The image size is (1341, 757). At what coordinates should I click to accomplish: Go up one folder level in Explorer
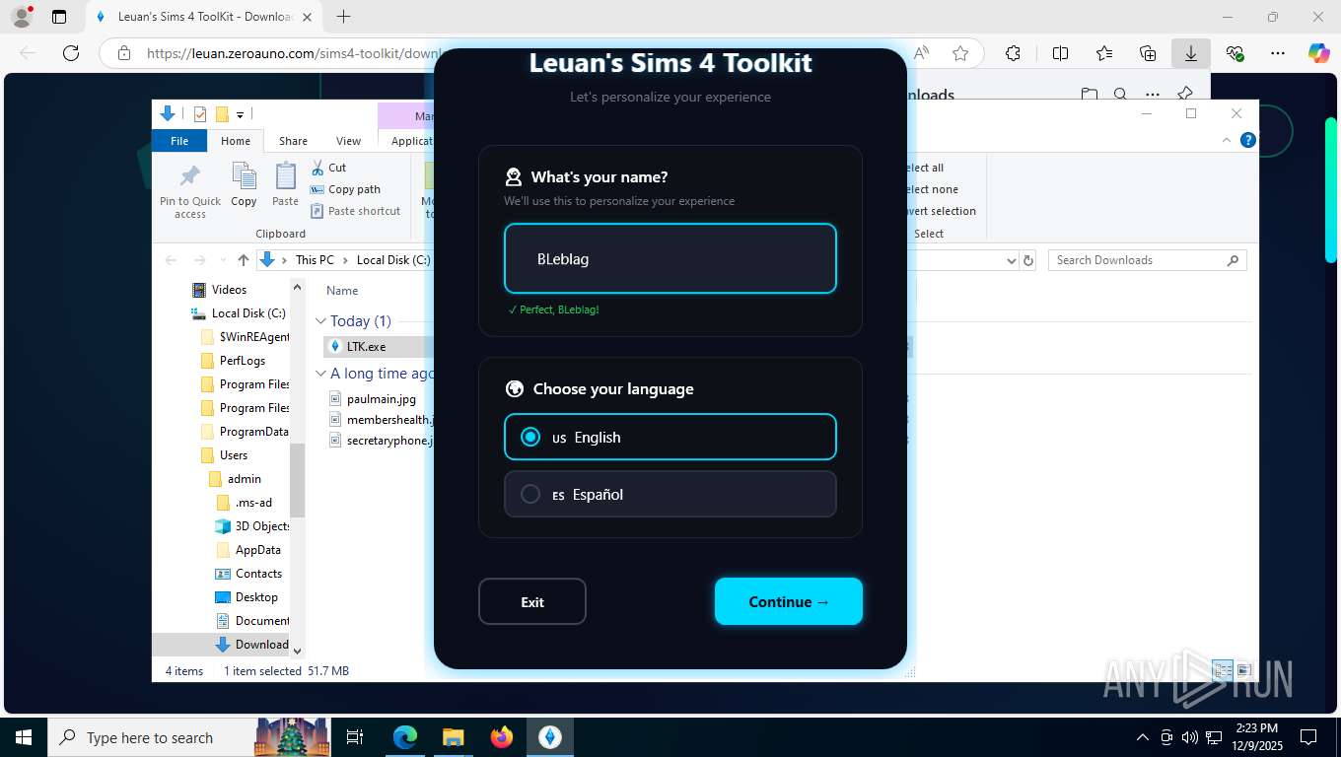click(243, 260)
